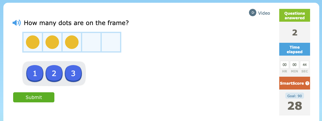Click the SmartScore orange header
Screen dimensions: 322x121
pos(295,83)
